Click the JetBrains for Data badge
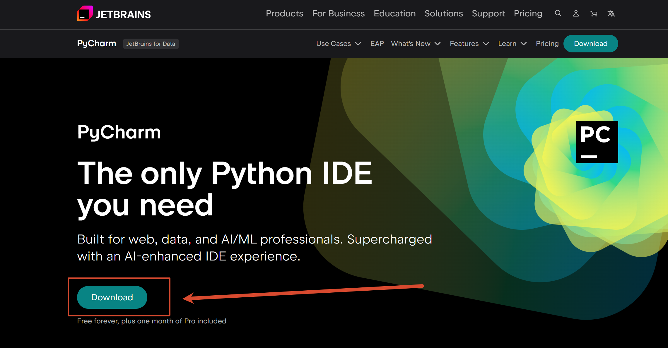The height and width of the screenshot is (348, 668). [x=151, y=44]
